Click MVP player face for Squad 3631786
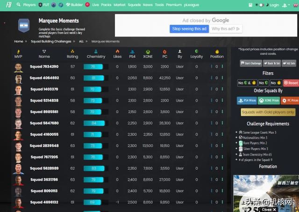 point(18,181)
